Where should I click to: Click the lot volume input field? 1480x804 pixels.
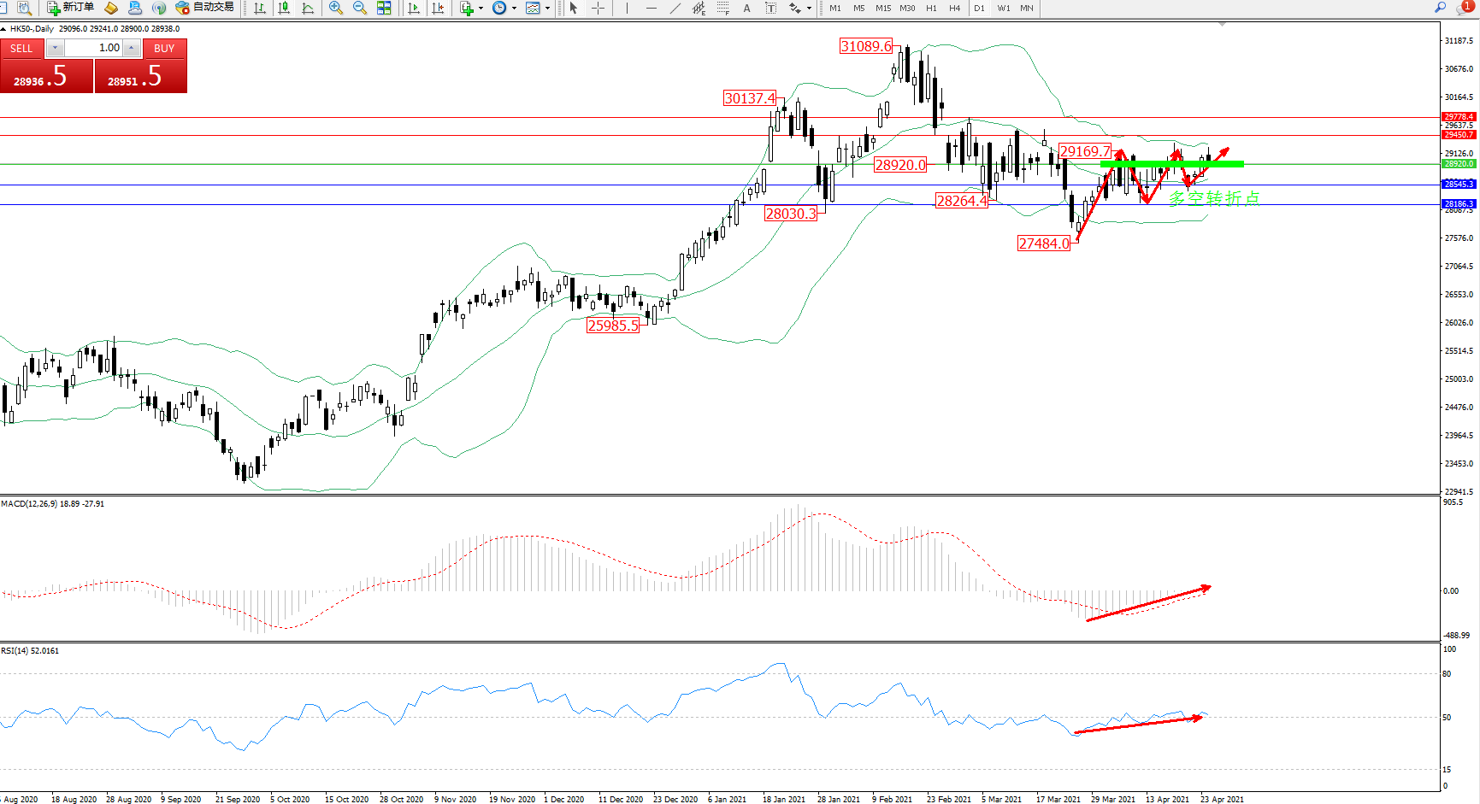pyautogui.click(x=94, y=48)
